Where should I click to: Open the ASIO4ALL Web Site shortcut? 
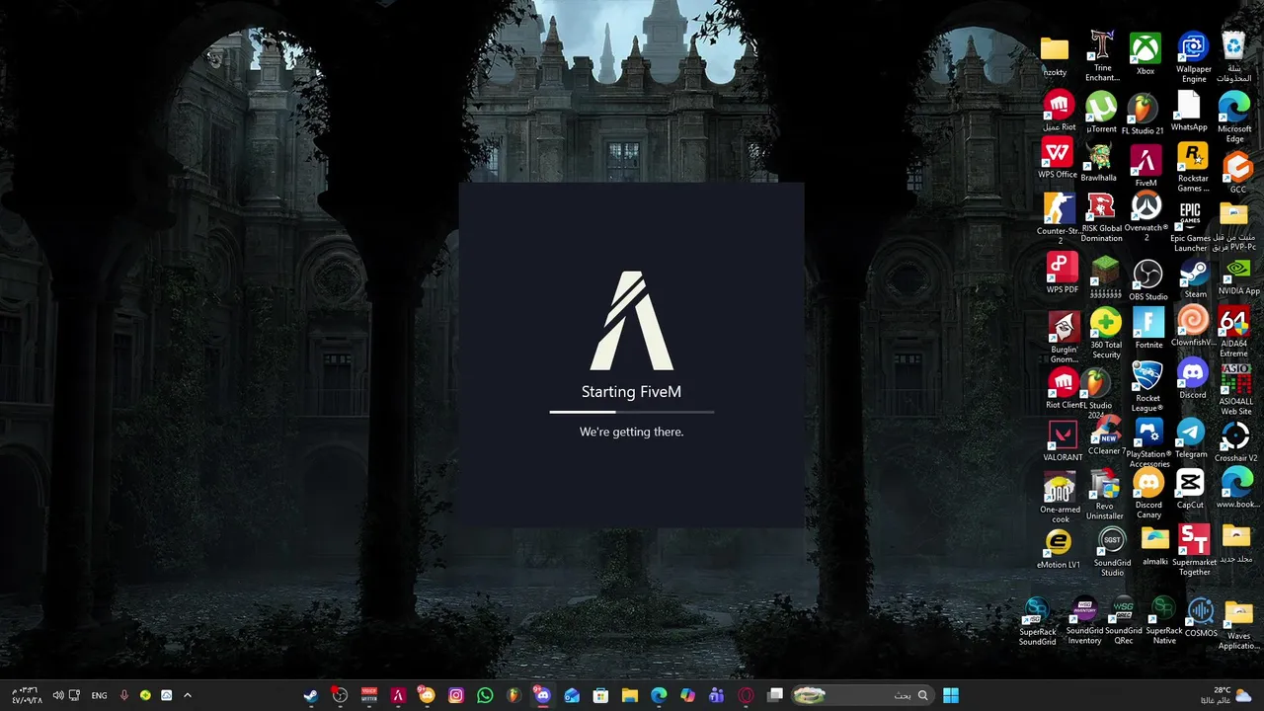pyautogui.click(x=1236, y=389)
